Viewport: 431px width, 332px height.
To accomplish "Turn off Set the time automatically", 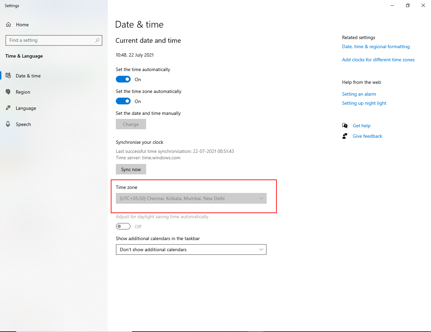I will pyautogui.click(x=123, y=79).
